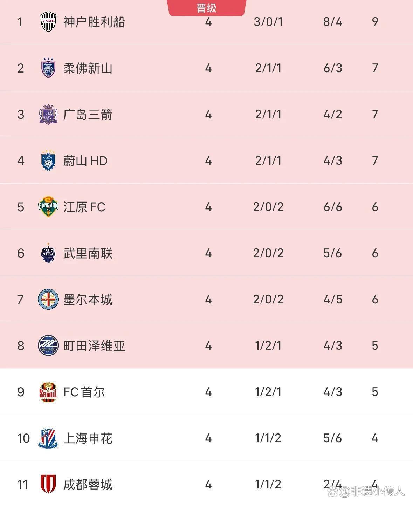Viewport: 413px width, 506px height.
Task: Click the Gangwon FC green badge
Action: pos(48,207)
